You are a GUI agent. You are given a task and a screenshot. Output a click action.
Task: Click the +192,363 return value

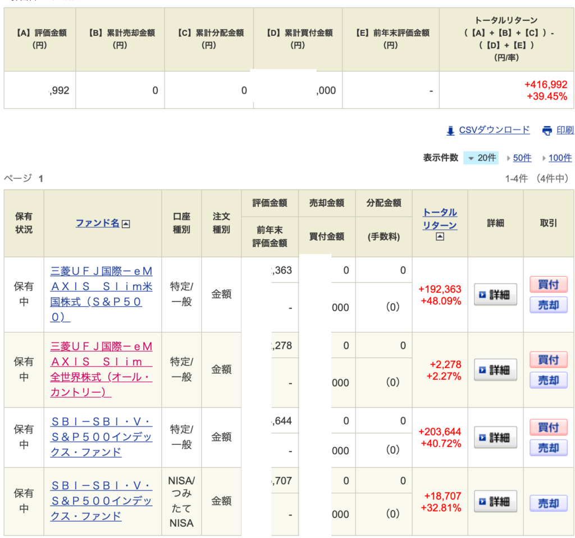tap(440, 289)
